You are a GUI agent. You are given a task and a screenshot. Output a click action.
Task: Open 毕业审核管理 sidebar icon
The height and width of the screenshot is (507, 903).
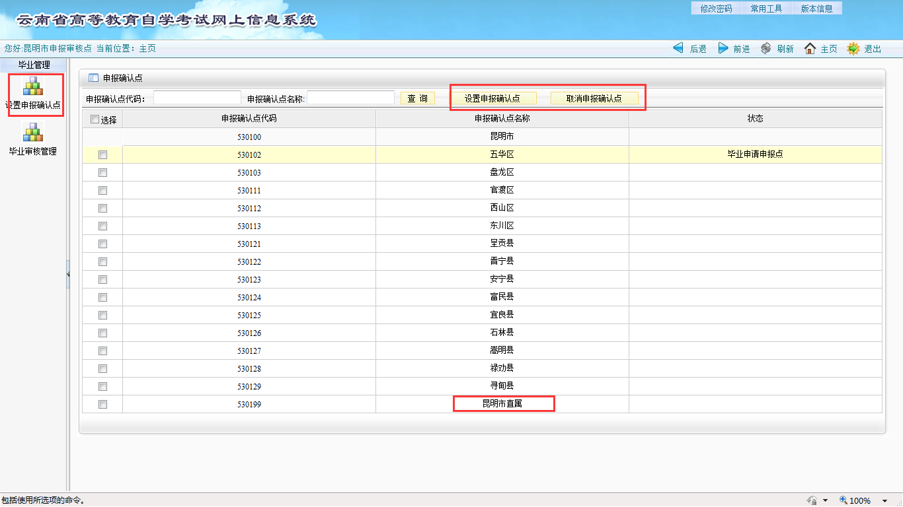[33, 133]
